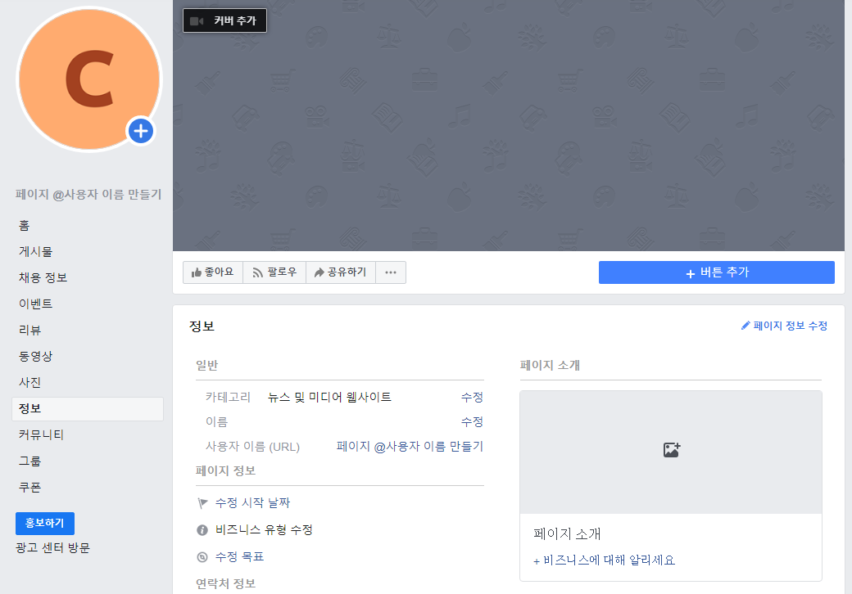Viewport: 852px width, 594px height.
Task: Click the video camera icon on 커버 추가
Action: point(196,20)
